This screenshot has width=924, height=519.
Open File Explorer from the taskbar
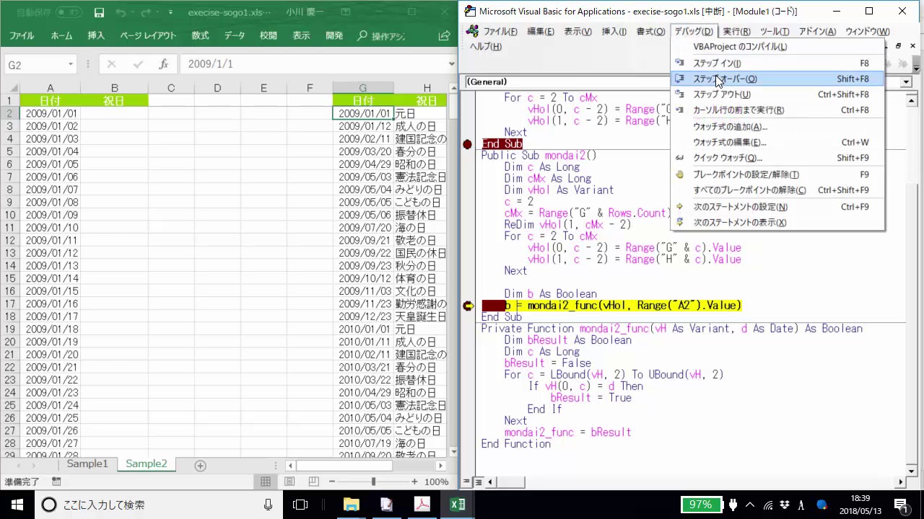[x=351, y=505]
